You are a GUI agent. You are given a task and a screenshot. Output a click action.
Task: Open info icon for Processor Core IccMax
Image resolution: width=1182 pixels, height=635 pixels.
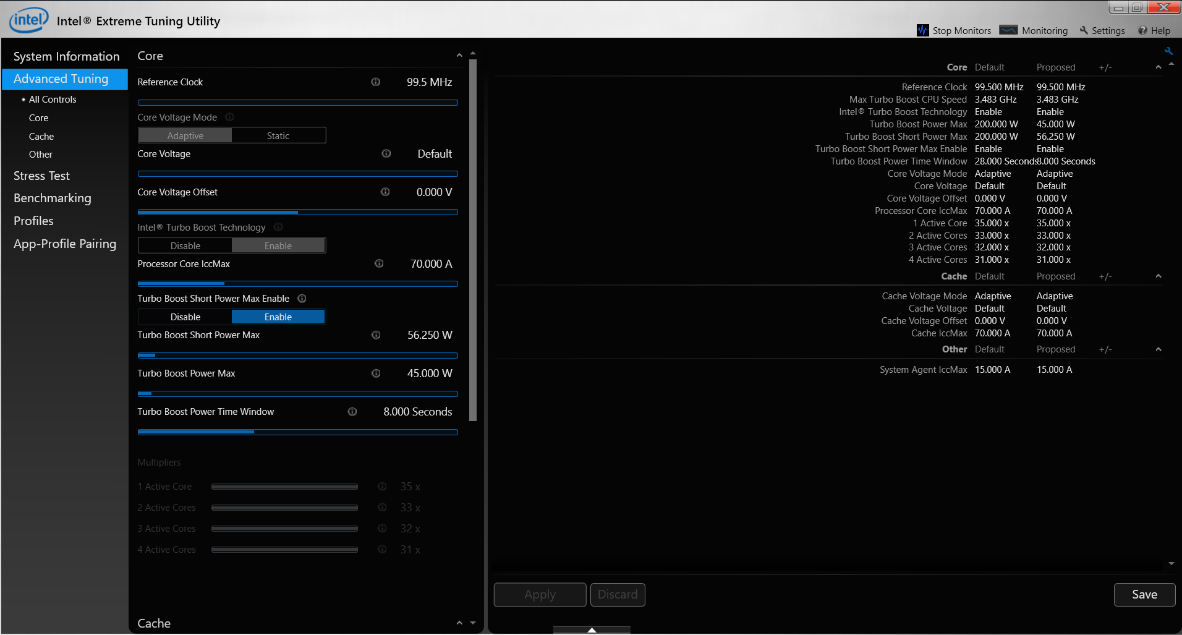click(379, 264)
